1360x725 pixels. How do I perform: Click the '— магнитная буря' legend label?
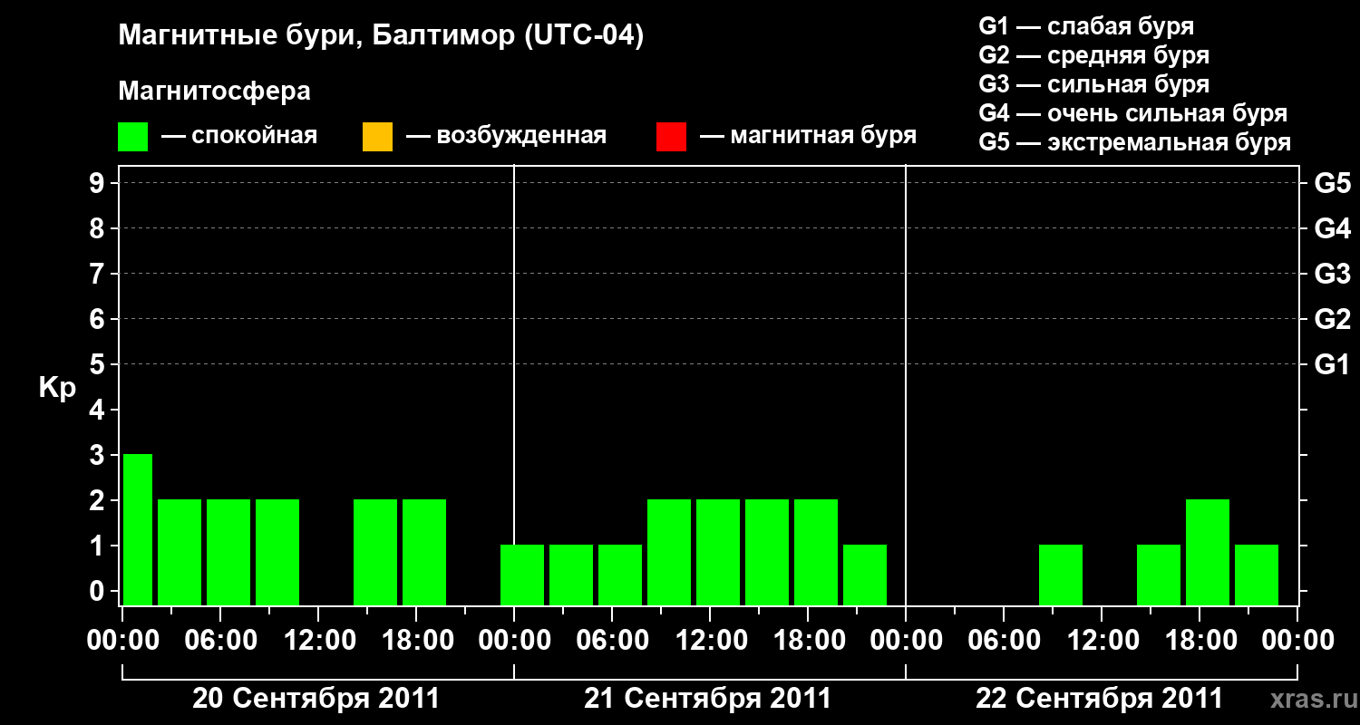coord(808,136)
